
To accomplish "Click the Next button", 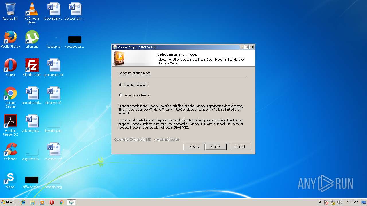I will pyautogui.click(x=216, y=147).
